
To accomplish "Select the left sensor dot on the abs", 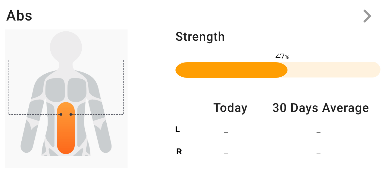I will pyautogui.click(x=61, y=114).
